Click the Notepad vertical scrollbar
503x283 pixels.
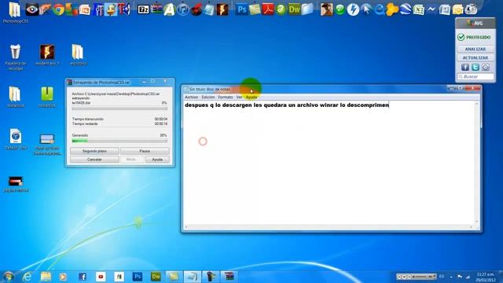tap(476, 163)
